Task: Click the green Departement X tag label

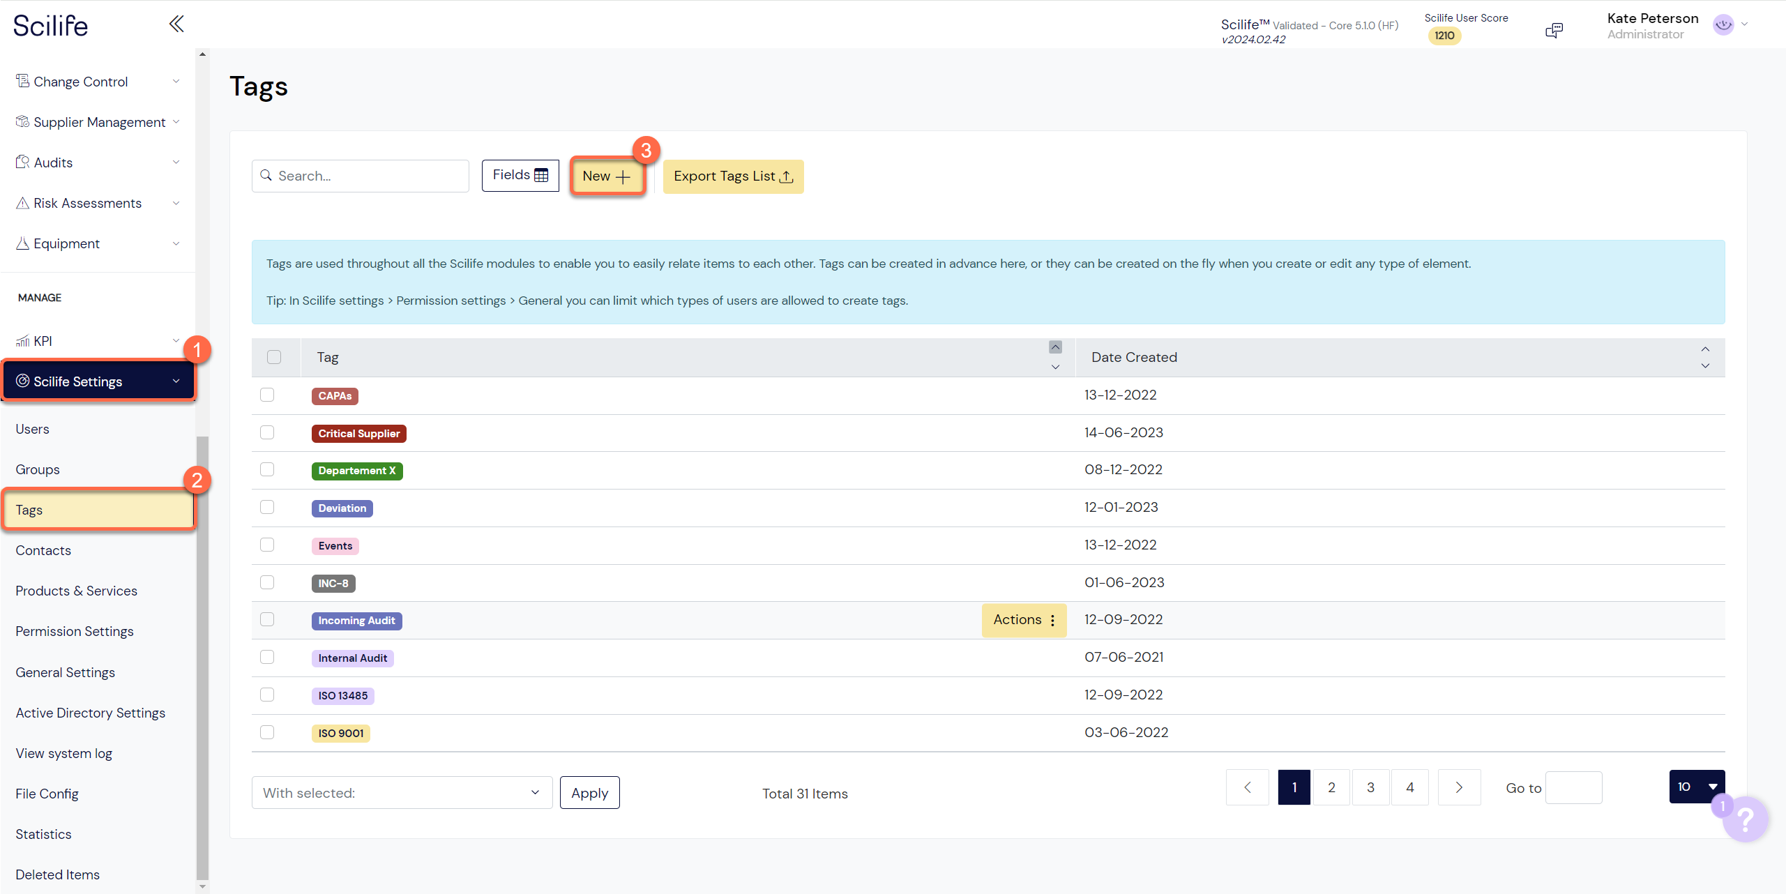Action: 357,471
